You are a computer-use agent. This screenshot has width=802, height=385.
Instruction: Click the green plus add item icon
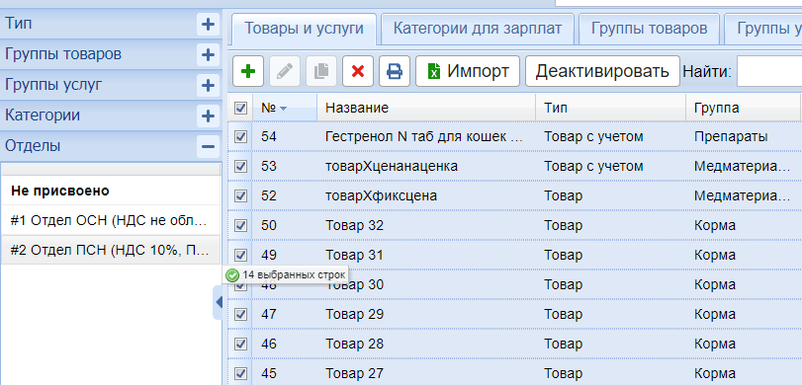click(248, 71)
